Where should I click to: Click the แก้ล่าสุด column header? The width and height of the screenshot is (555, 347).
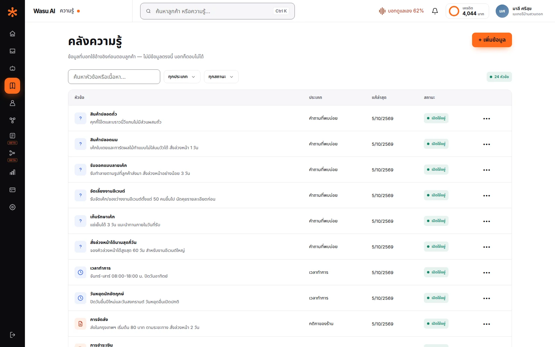(x=379, y=98)
